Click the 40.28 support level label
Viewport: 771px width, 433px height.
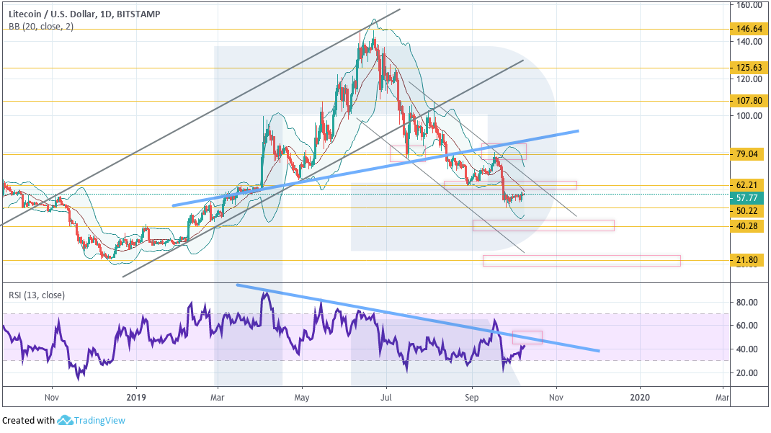tap(749, 226)
